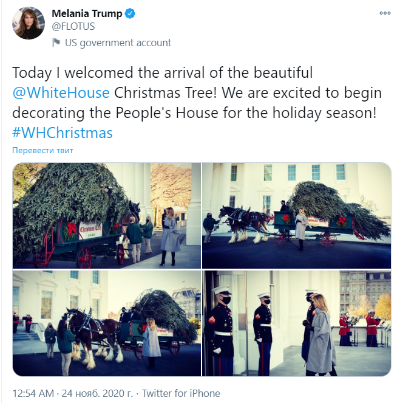Click the 12:54 AM tweet timestamp

[33, 393]
